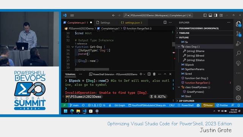Split the terminal

[149, 74]
